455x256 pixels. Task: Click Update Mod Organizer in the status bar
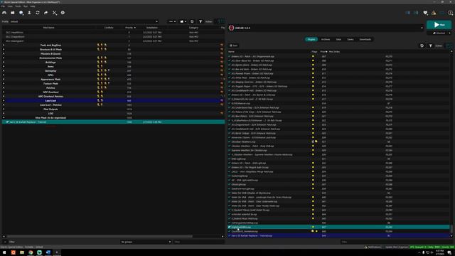(397, 247)
